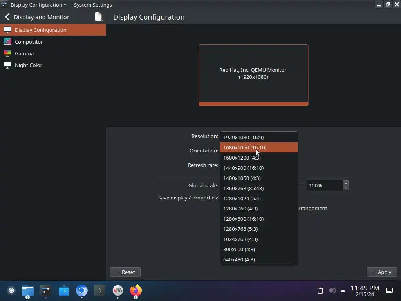Choose 1920x1080 (16:9) resolution
The height and width of the screenshot is (301, 401).
(259, 137)
